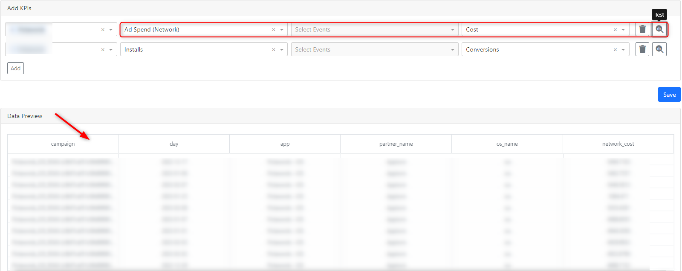Clear the Conversions field selection
682x271 pixels.
(615, 50)
